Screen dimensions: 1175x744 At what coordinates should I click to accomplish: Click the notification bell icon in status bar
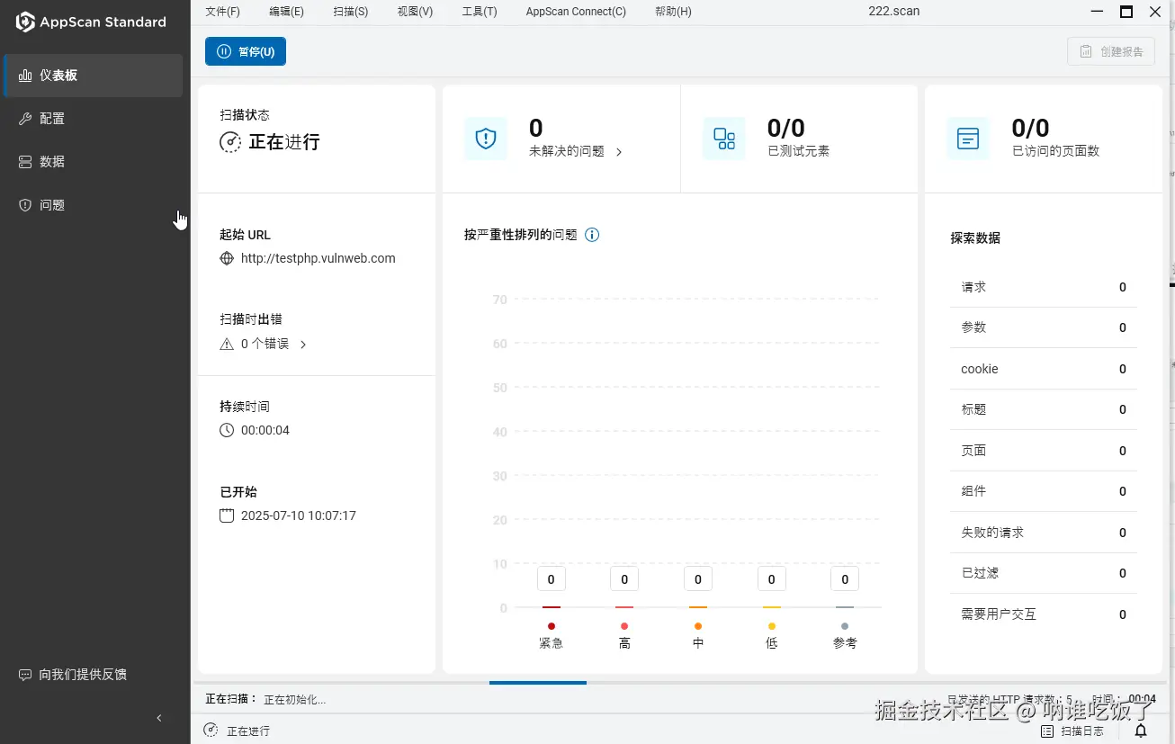point(1141,731)
